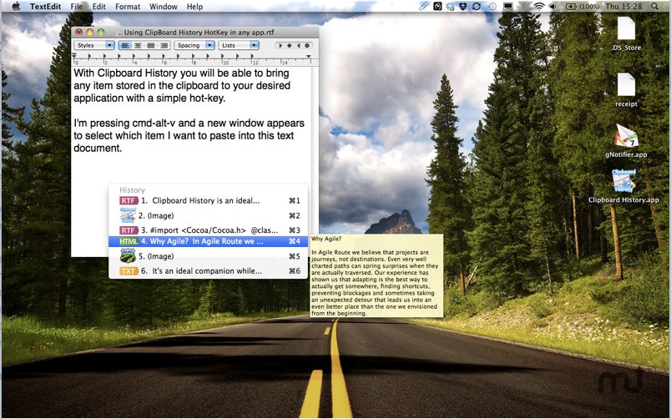
Task: Choose the center tab stop diamond in toolbar
Action: coord(290,45)
